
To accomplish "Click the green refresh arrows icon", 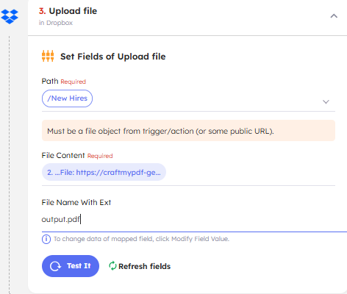I will point(112,266).
